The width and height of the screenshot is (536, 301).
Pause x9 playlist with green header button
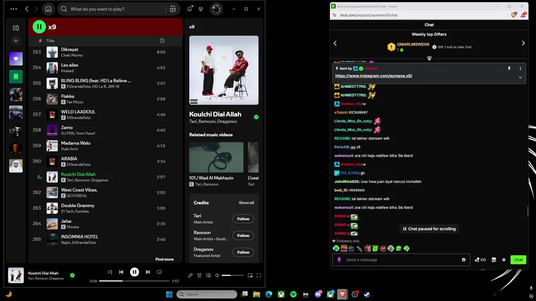[x=39, y=27]
